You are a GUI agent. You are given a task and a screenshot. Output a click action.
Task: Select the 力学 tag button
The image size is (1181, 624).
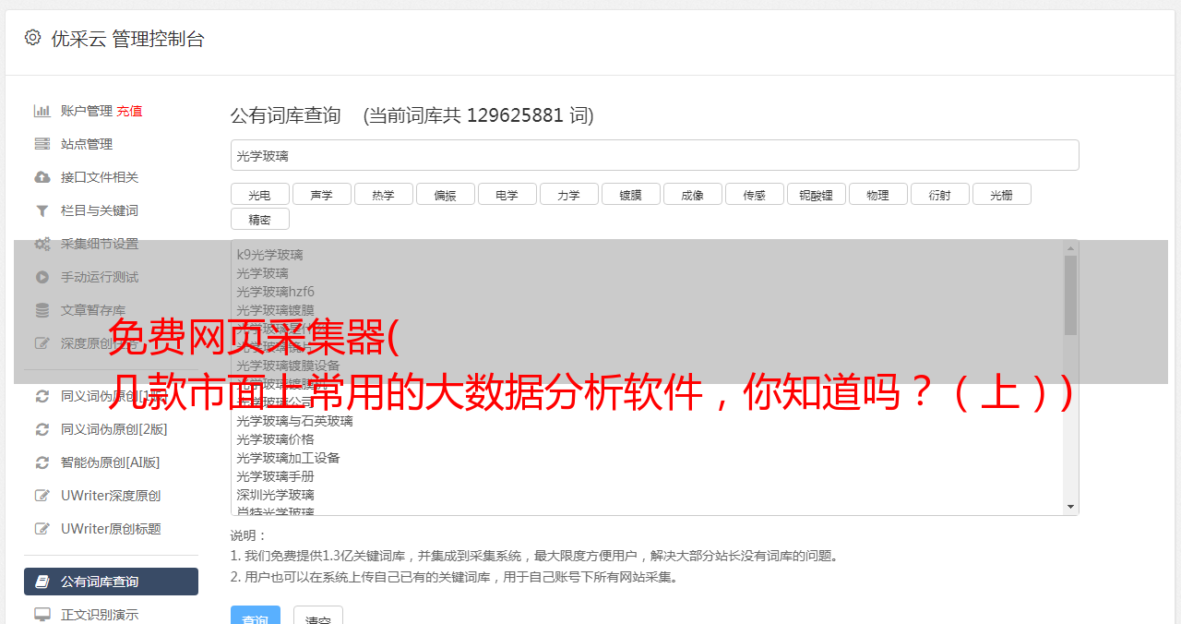(x=569, y=194)
